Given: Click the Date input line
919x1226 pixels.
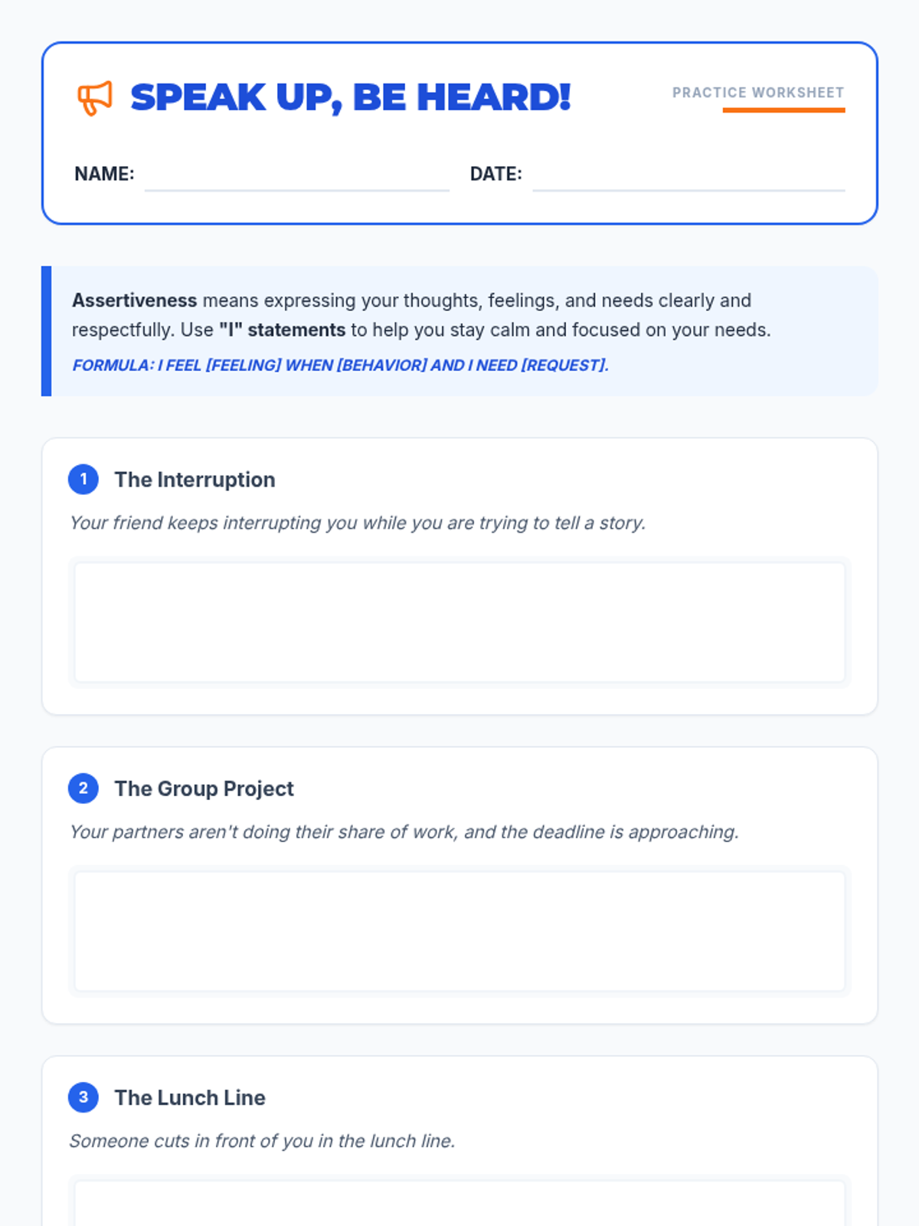Looking at the screenshot, I should tap(688, 178).
